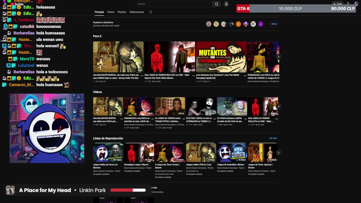Click the Buscar search input field
The height and width of the screenshot is (203, 361).
[x=174, y=4]
